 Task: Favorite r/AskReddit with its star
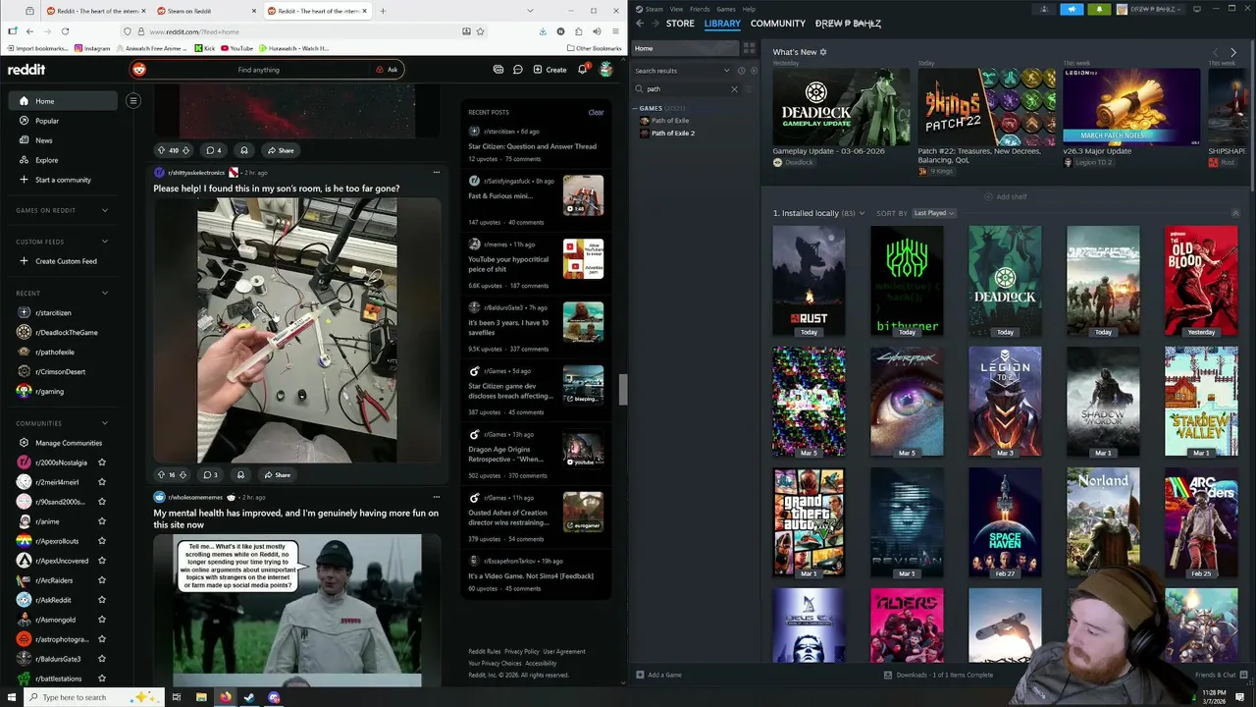[x=102, y=600]
